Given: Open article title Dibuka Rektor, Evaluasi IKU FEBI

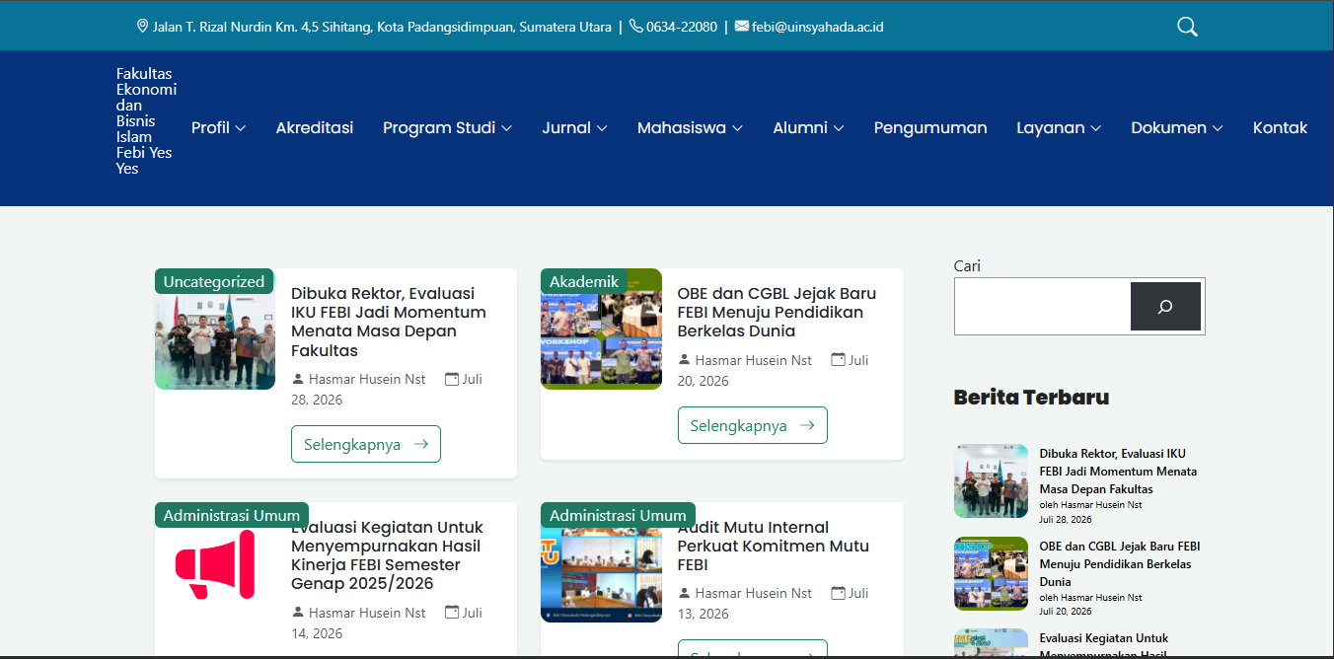Looking at the screenshot, I should point(389,322).
